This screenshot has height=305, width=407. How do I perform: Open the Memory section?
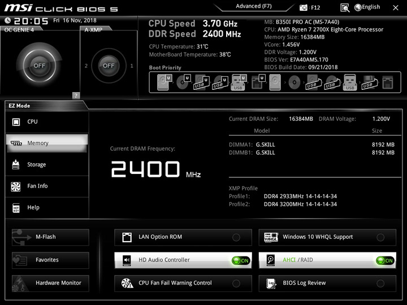tap(47, 143)
